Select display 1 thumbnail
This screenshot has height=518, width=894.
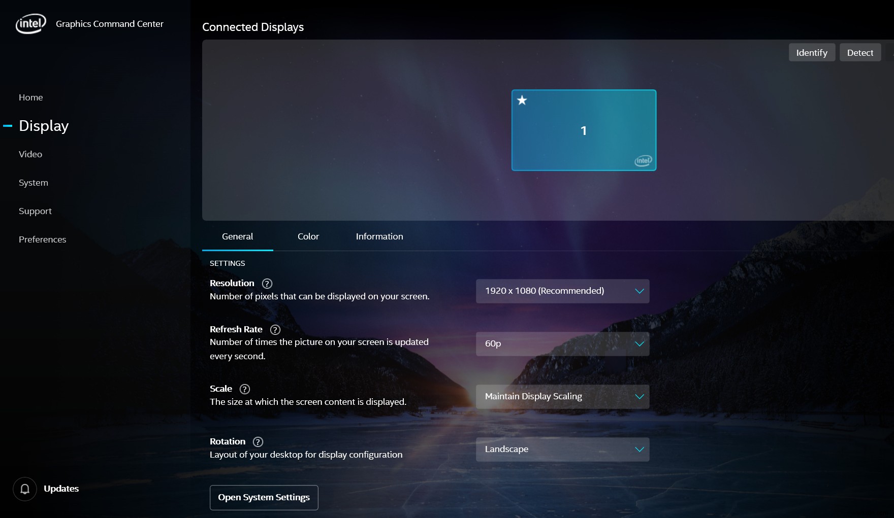coord(584,130)
